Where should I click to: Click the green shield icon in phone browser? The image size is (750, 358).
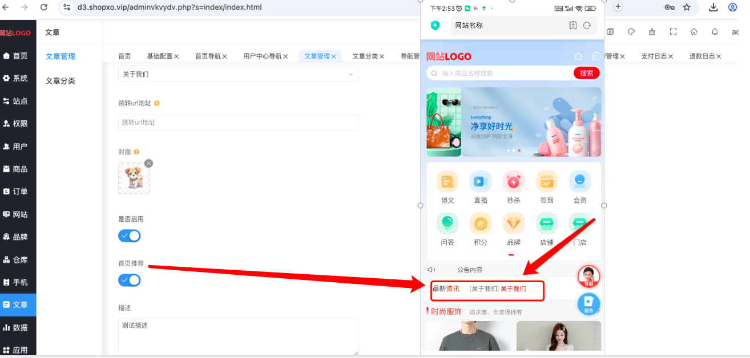(436, 25)
